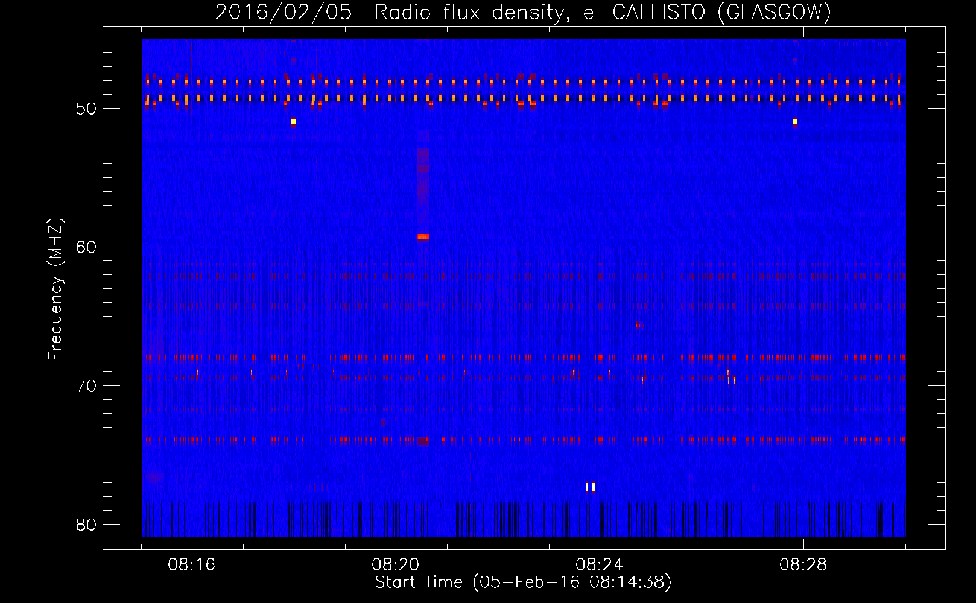Click the 50 MHz frequency label
Viewport: 976px width, 603px height.
(x=86, y=109)
